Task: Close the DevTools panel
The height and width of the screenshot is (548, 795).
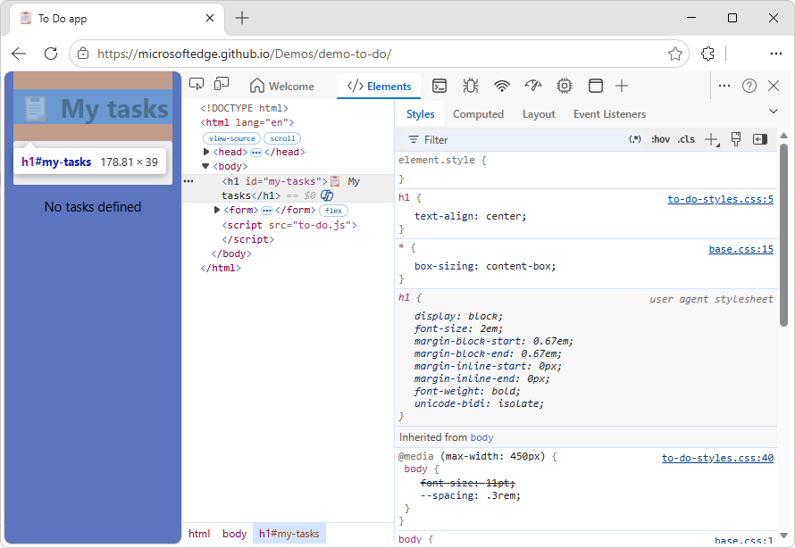Action: pyautogui.click(x=774, y=86)
